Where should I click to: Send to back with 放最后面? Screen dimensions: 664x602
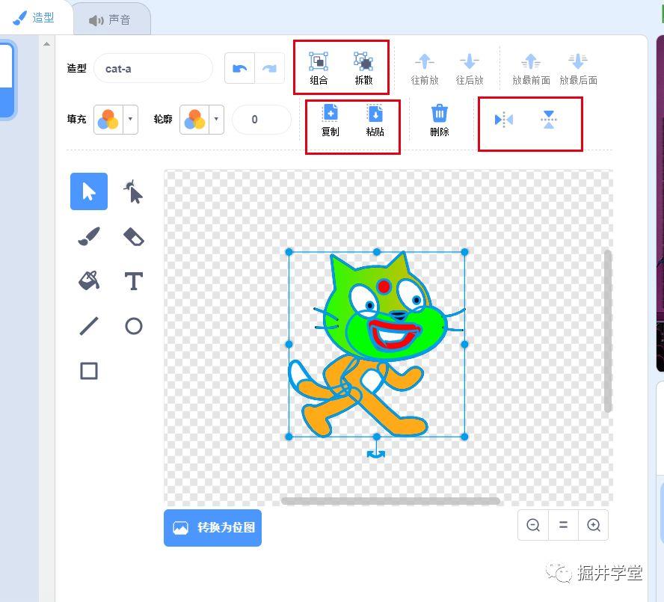578,69
